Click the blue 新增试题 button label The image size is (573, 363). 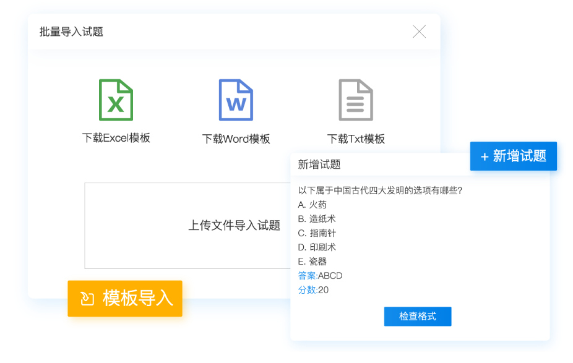pos(519,156)
